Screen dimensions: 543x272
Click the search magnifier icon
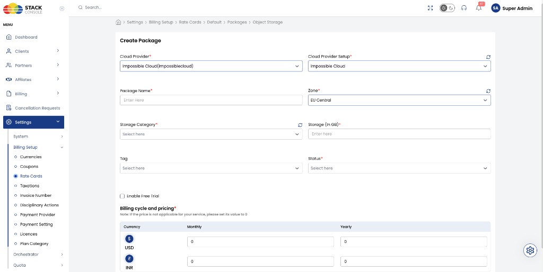click(x=81, y=7)
